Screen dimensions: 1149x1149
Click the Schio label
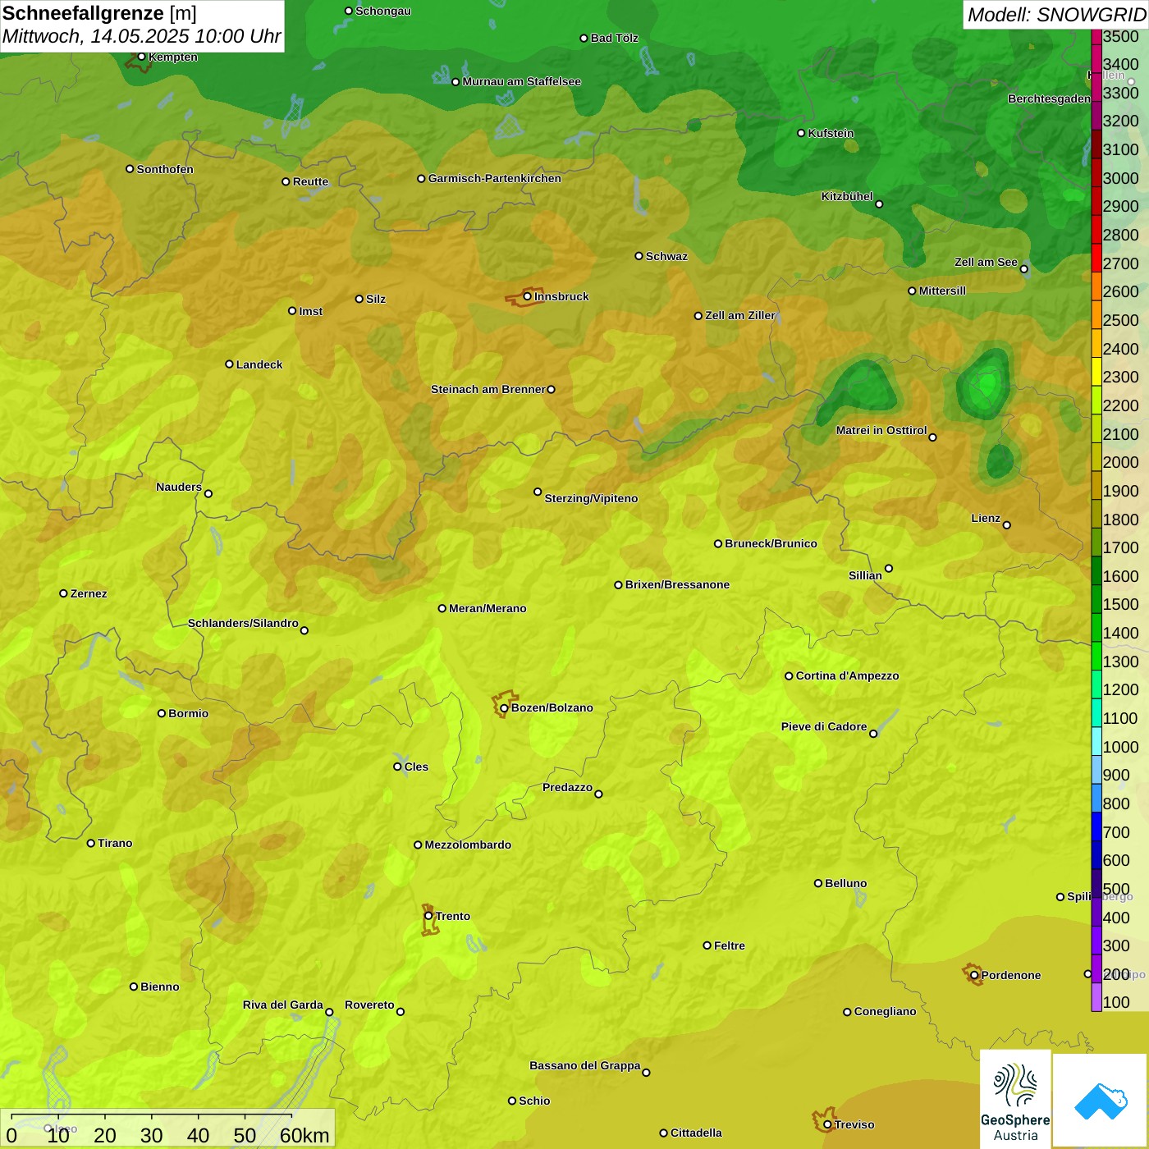[x=534, y=1101]
